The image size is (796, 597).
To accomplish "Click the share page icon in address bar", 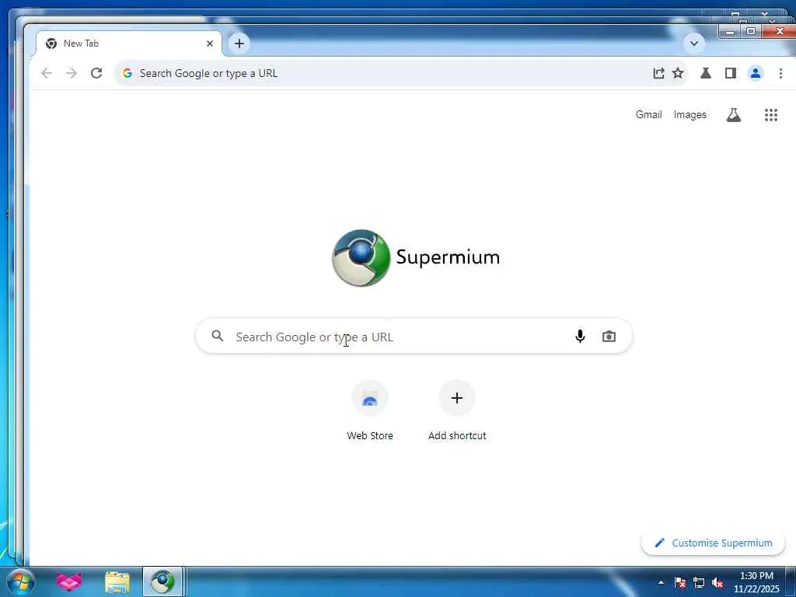I will tap(658, 73).
